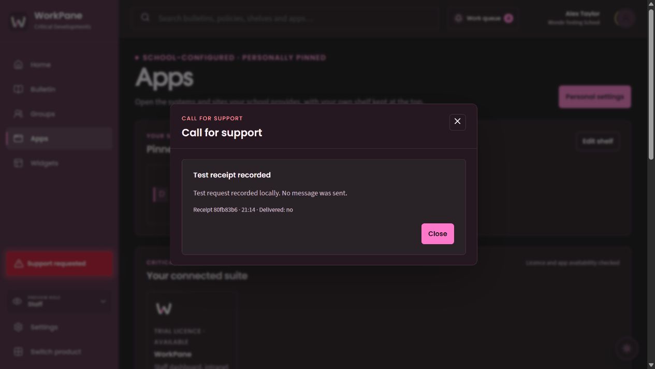Click the WorkPane logo icon at top left

(19, 21)
